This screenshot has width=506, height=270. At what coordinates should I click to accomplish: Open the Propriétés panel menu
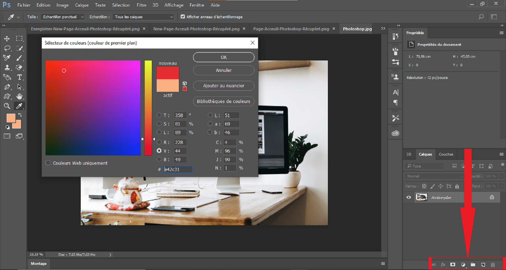tap(501, 33)
